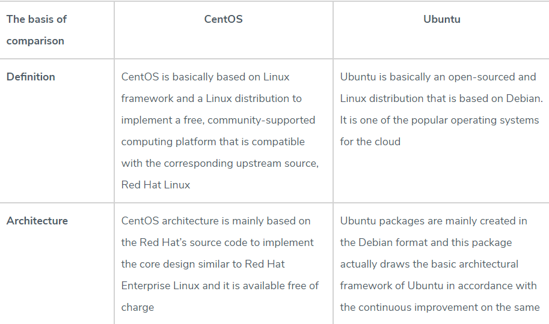Screen dimensions: 549x324
Task: Click the Definition row label
Action: tap(31, 77)
